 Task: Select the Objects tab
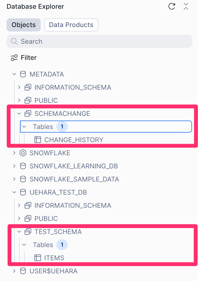pos(24,25)
